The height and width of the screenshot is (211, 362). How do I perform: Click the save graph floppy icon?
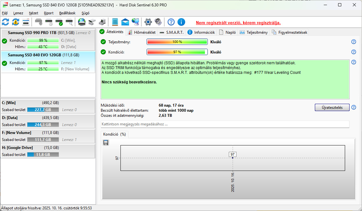tap(106, 143)
